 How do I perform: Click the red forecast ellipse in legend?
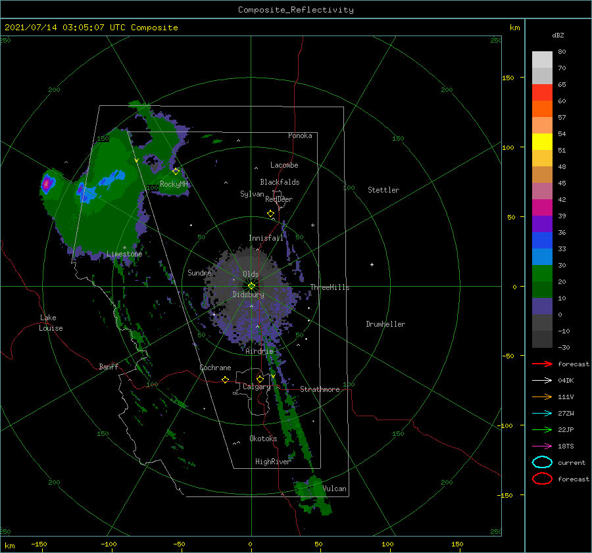click(542, 479)
